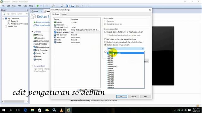Viewport: 202px width, 113px height.
Task: Click Sound Card under Devices panel
Action: point(39,53)
